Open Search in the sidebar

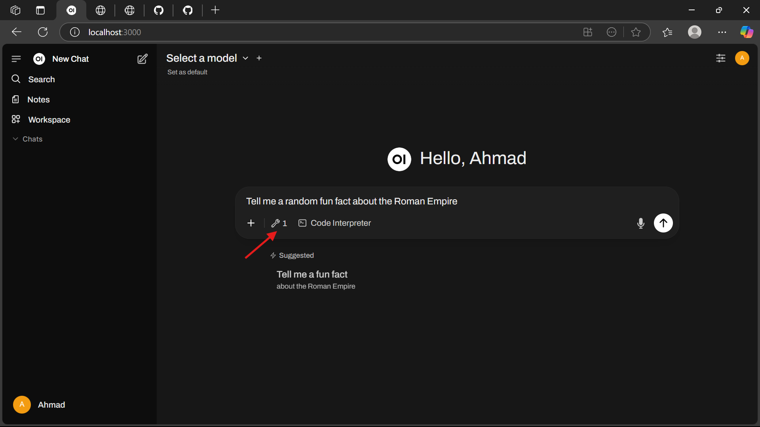41,79
